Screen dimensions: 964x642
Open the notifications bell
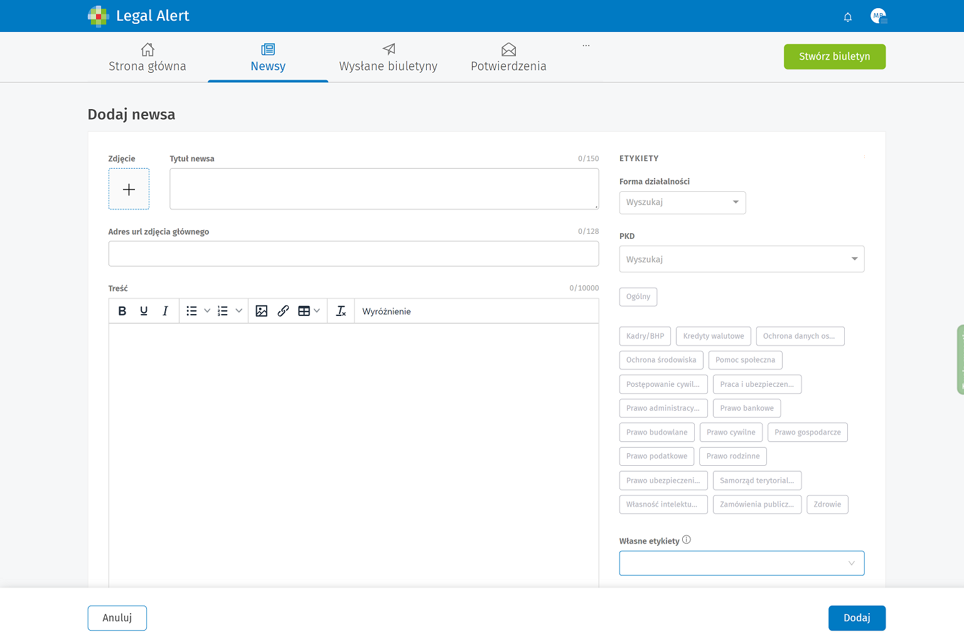click(x=847, y=17)
